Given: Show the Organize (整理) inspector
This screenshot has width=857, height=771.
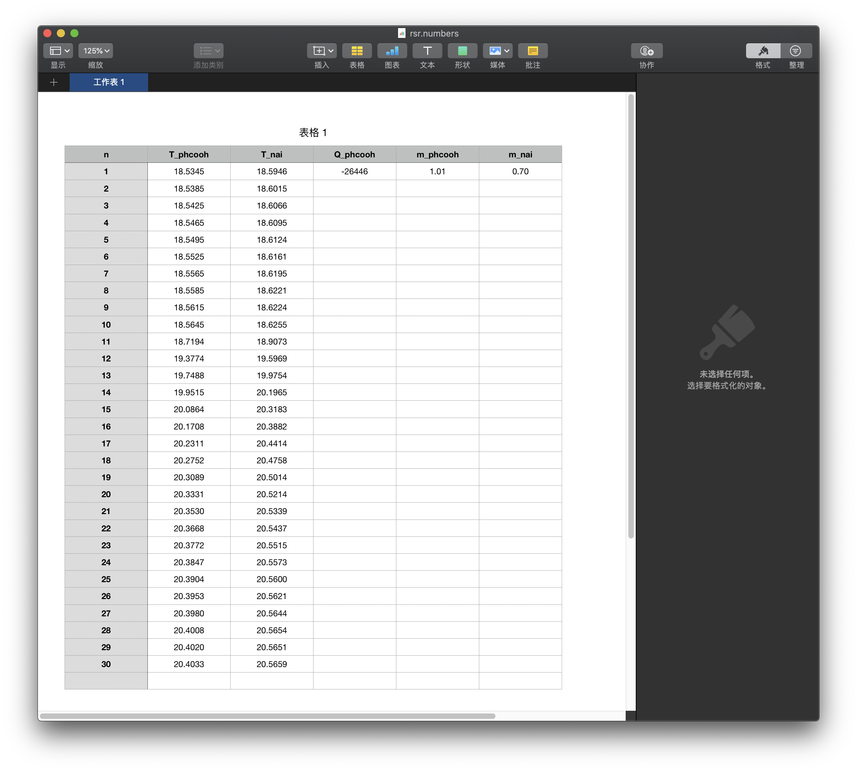Looking at the screenshot, I should tap(796, 51).
